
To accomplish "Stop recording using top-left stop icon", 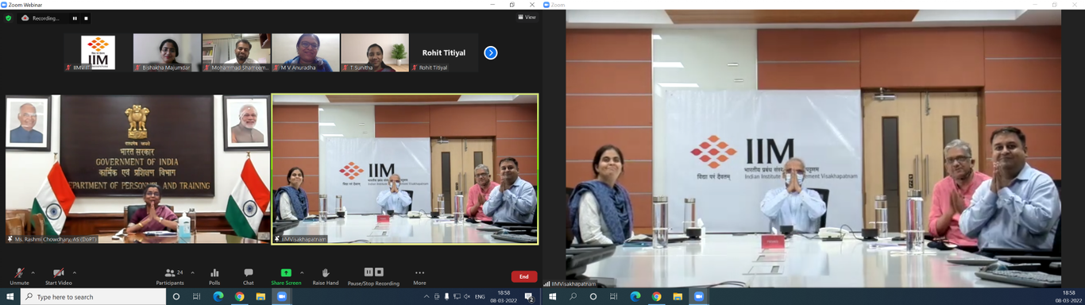I will [86, 18].
